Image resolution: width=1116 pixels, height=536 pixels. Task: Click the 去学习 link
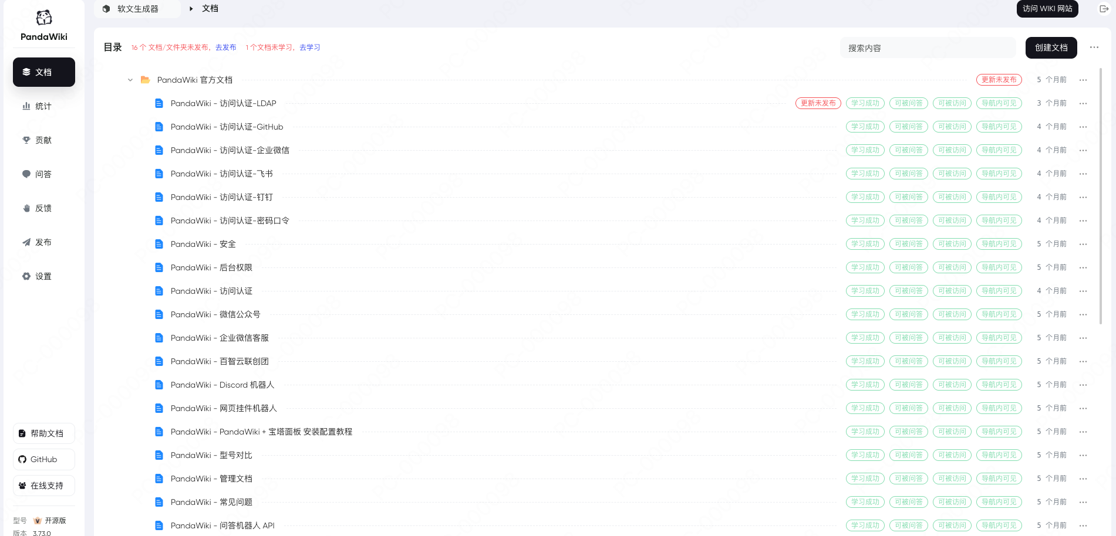(x=310, y=48)
